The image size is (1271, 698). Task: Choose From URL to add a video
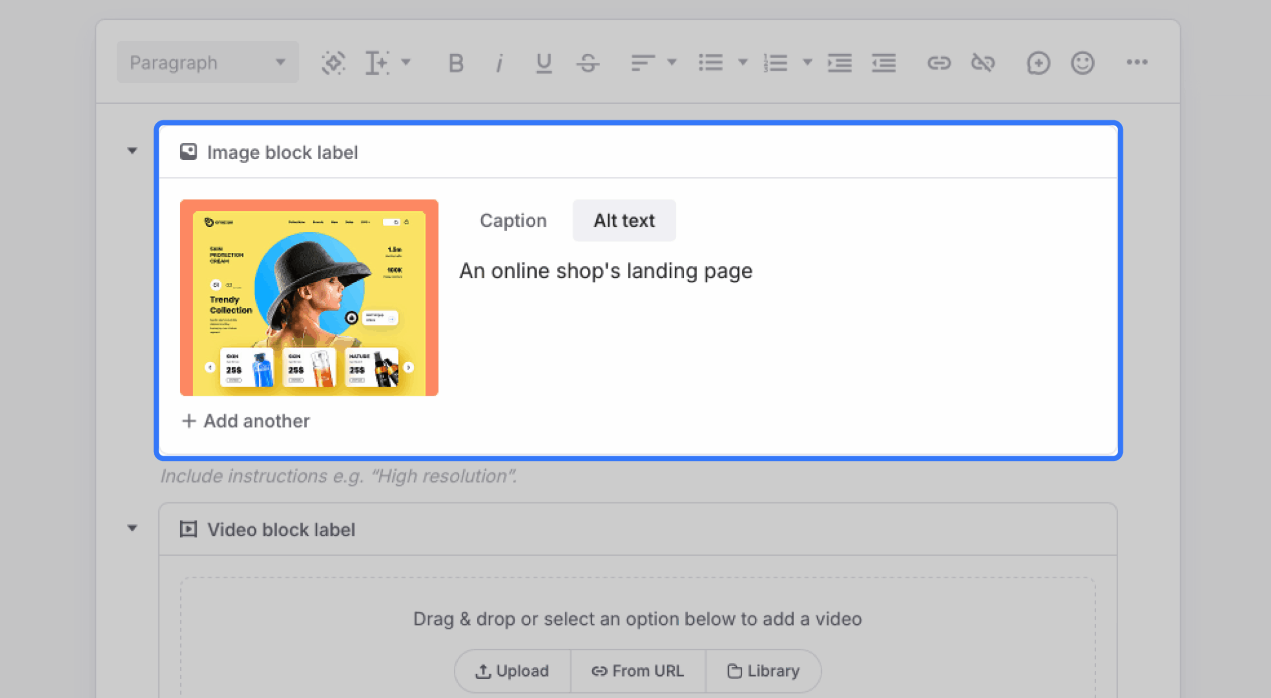tap(638, 671)
